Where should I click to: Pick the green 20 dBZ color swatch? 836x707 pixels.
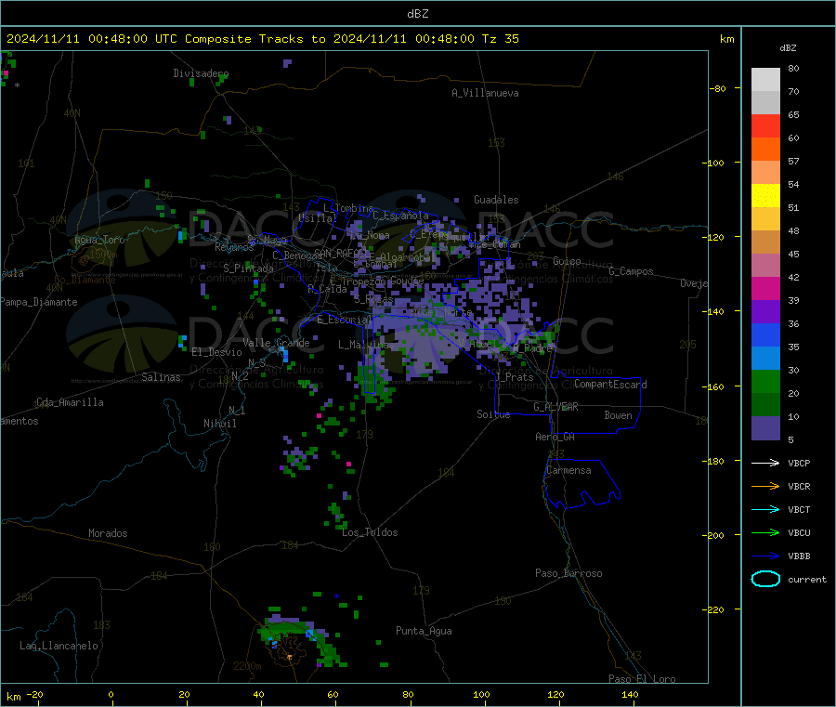pos(765,381)
